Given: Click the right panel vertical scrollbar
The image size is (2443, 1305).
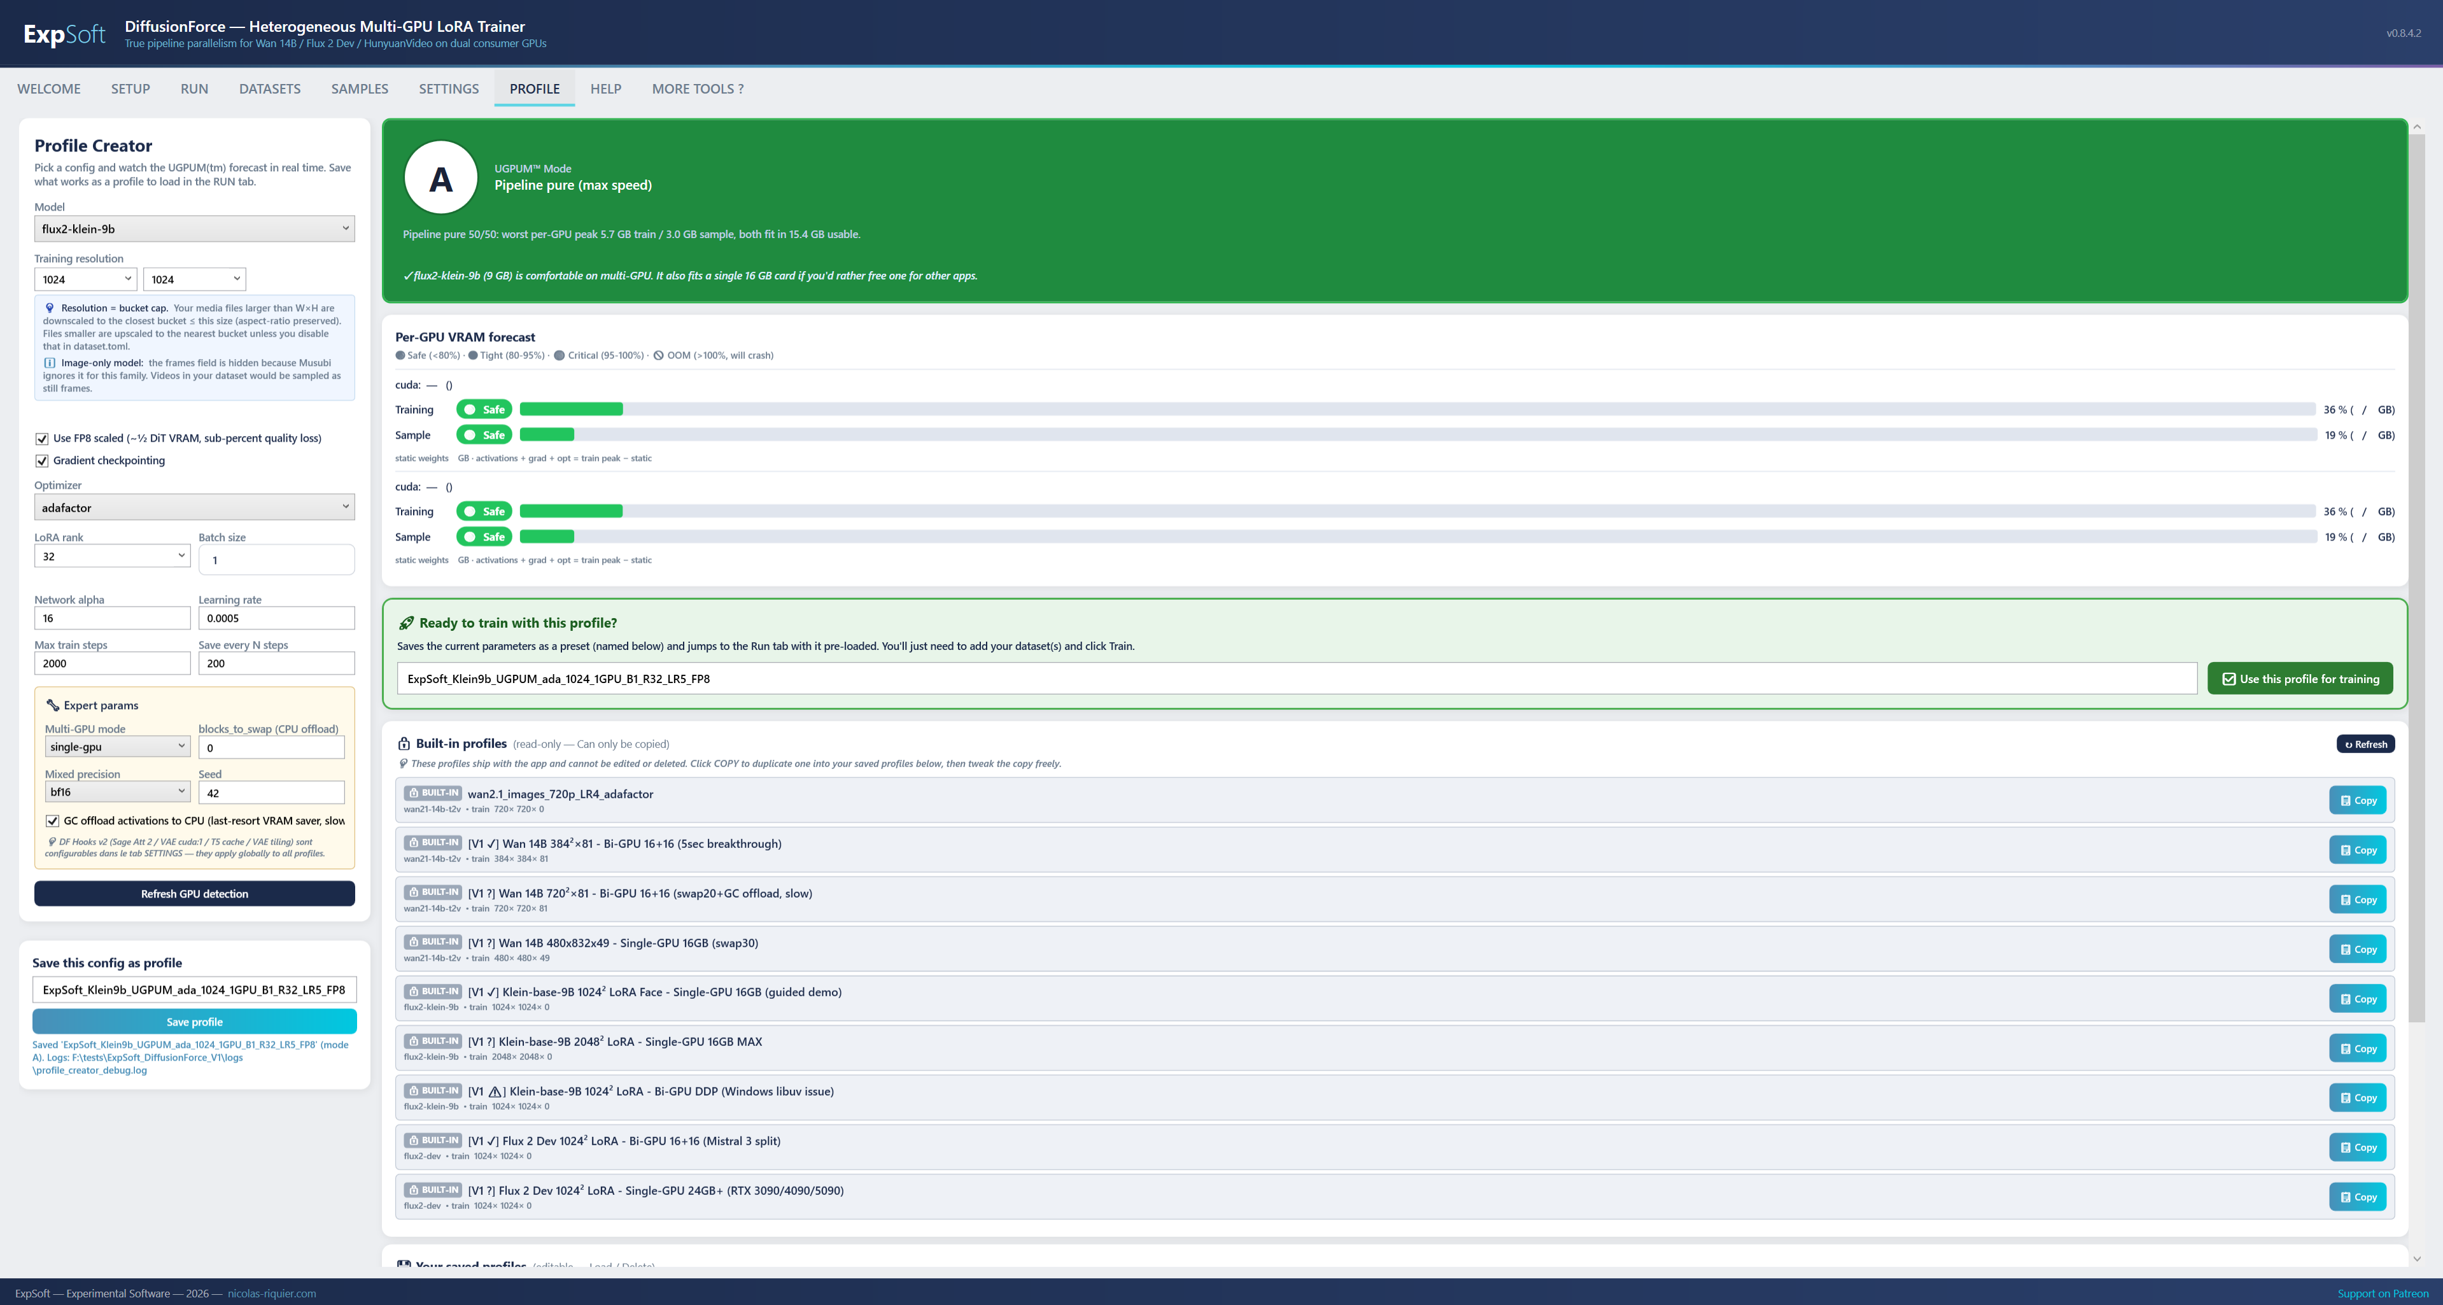Looking at the screenshot, I should (2416, 577).
